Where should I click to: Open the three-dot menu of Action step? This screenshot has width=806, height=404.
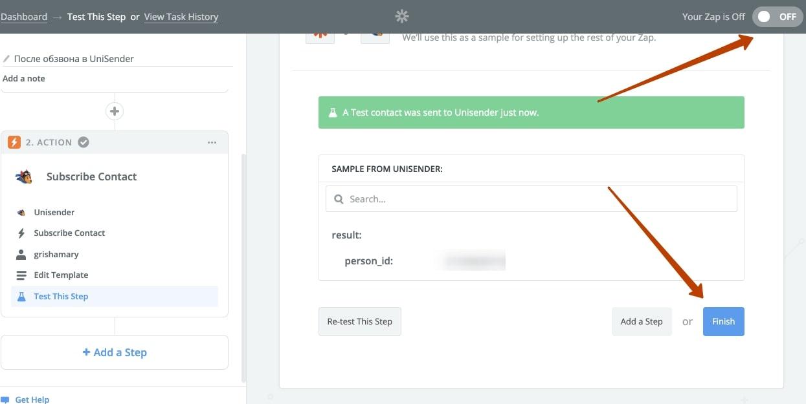(x=212, y=142)
